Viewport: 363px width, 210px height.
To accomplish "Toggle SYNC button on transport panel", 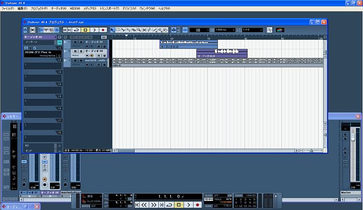I will point(208,206).
